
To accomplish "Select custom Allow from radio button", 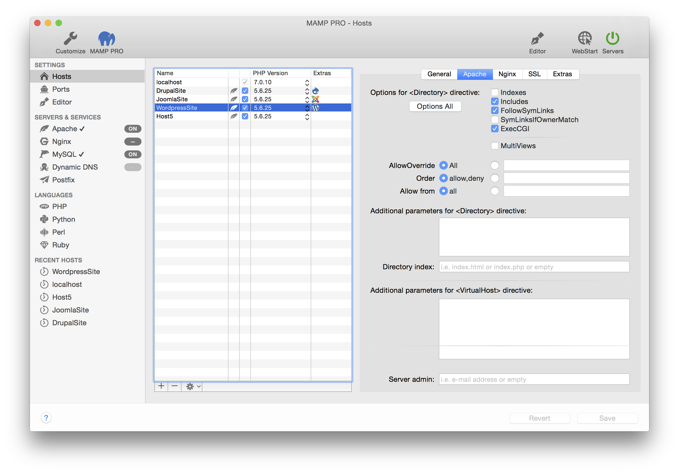I will (x=495, y=191).
